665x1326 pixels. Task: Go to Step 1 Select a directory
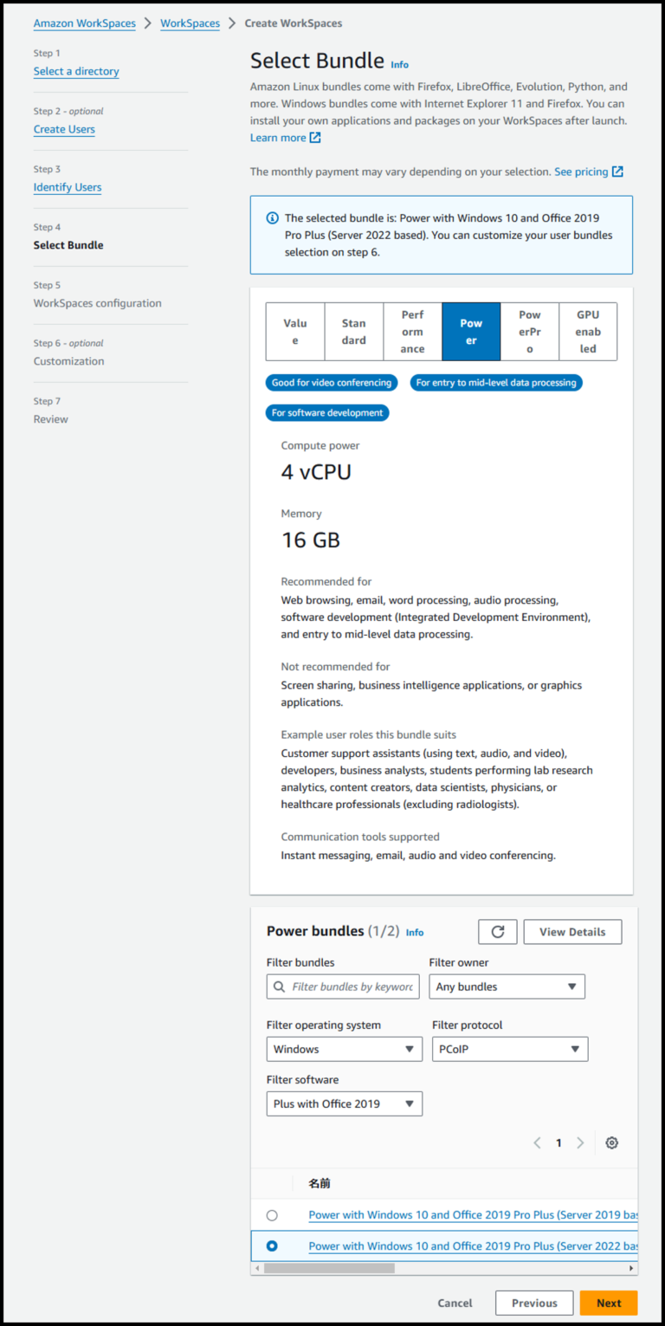(76, 71)
